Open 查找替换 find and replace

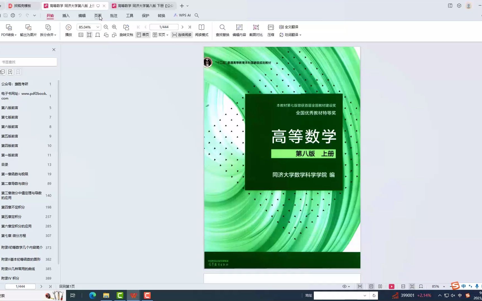click(x=222, y=30)
